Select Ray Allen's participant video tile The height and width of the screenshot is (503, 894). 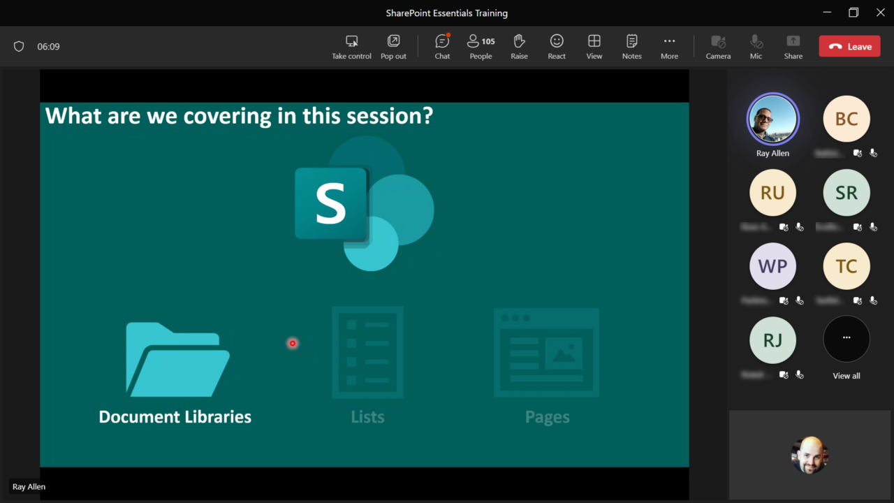(772, 119)
